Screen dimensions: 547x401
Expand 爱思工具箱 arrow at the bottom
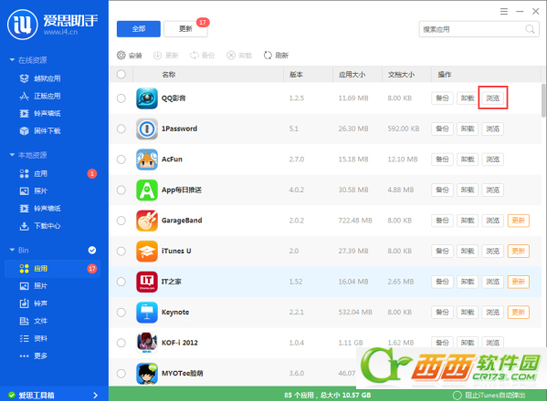96,396
